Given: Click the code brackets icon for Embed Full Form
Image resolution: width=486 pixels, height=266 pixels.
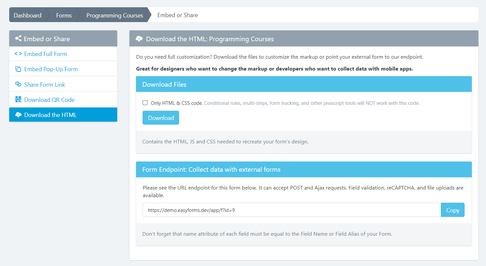Looking at the screenshot, I should 18,54.
